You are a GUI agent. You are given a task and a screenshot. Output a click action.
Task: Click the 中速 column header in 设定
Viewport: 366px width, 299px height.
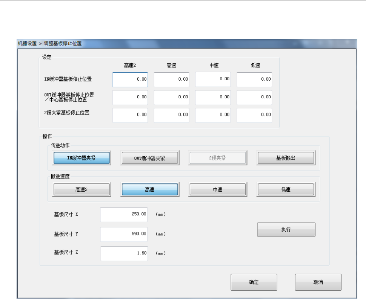[214, 66]
